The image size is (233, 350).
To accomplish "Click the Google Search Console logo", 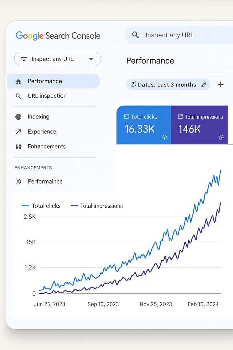I will point(58,35).
